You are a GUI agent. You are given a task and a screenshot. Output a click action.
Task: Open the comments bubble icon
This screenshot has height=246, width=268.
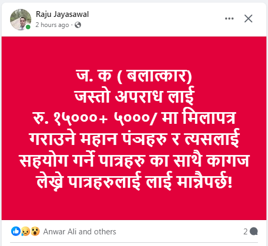(254, 232)
